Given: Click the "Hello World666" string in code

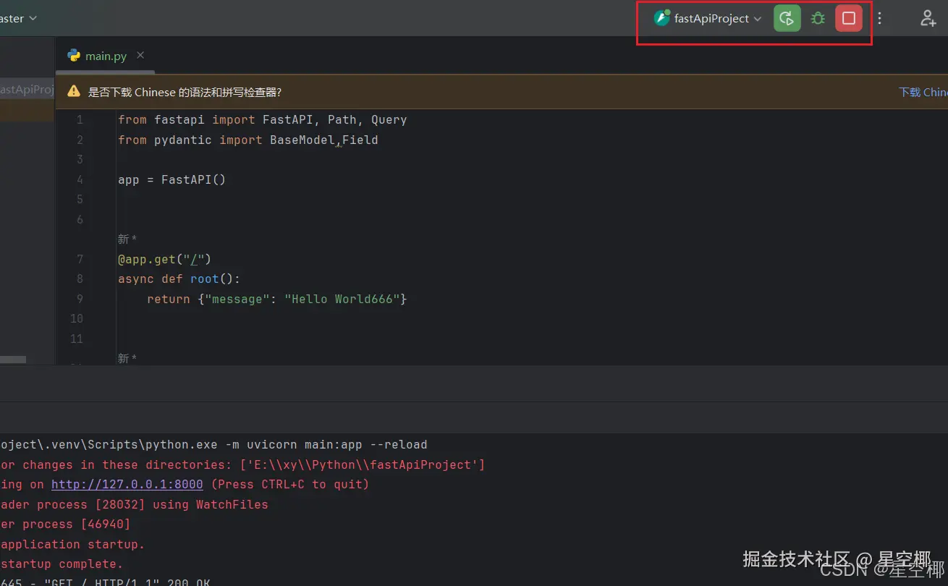Looking at the screenshot, I should 342,299.
